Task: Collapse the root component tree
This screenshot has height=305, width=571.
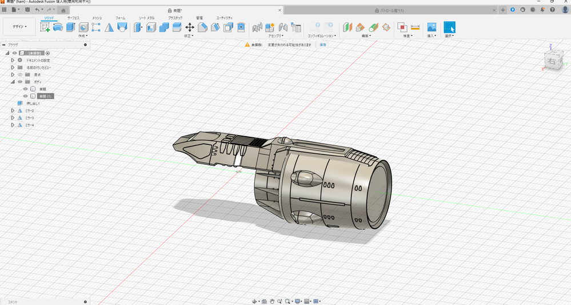Action: 7,53
